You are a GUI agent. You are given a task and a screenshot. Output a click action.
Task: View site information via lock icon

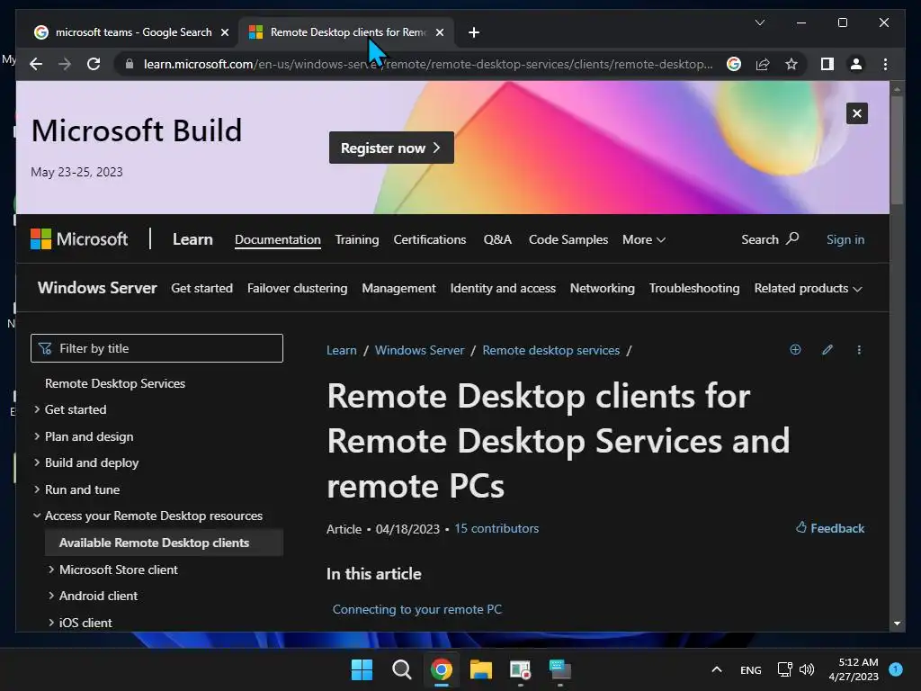[130, 64]
